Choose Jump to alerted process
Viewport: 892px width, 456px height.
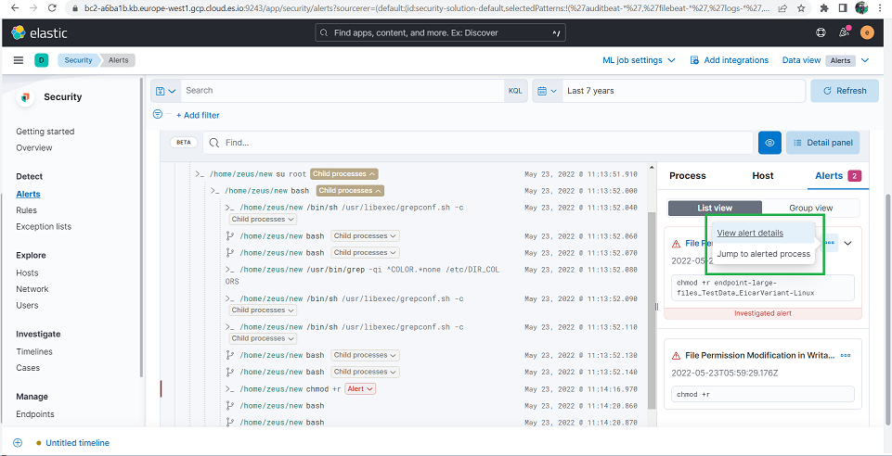pos(763,254)
